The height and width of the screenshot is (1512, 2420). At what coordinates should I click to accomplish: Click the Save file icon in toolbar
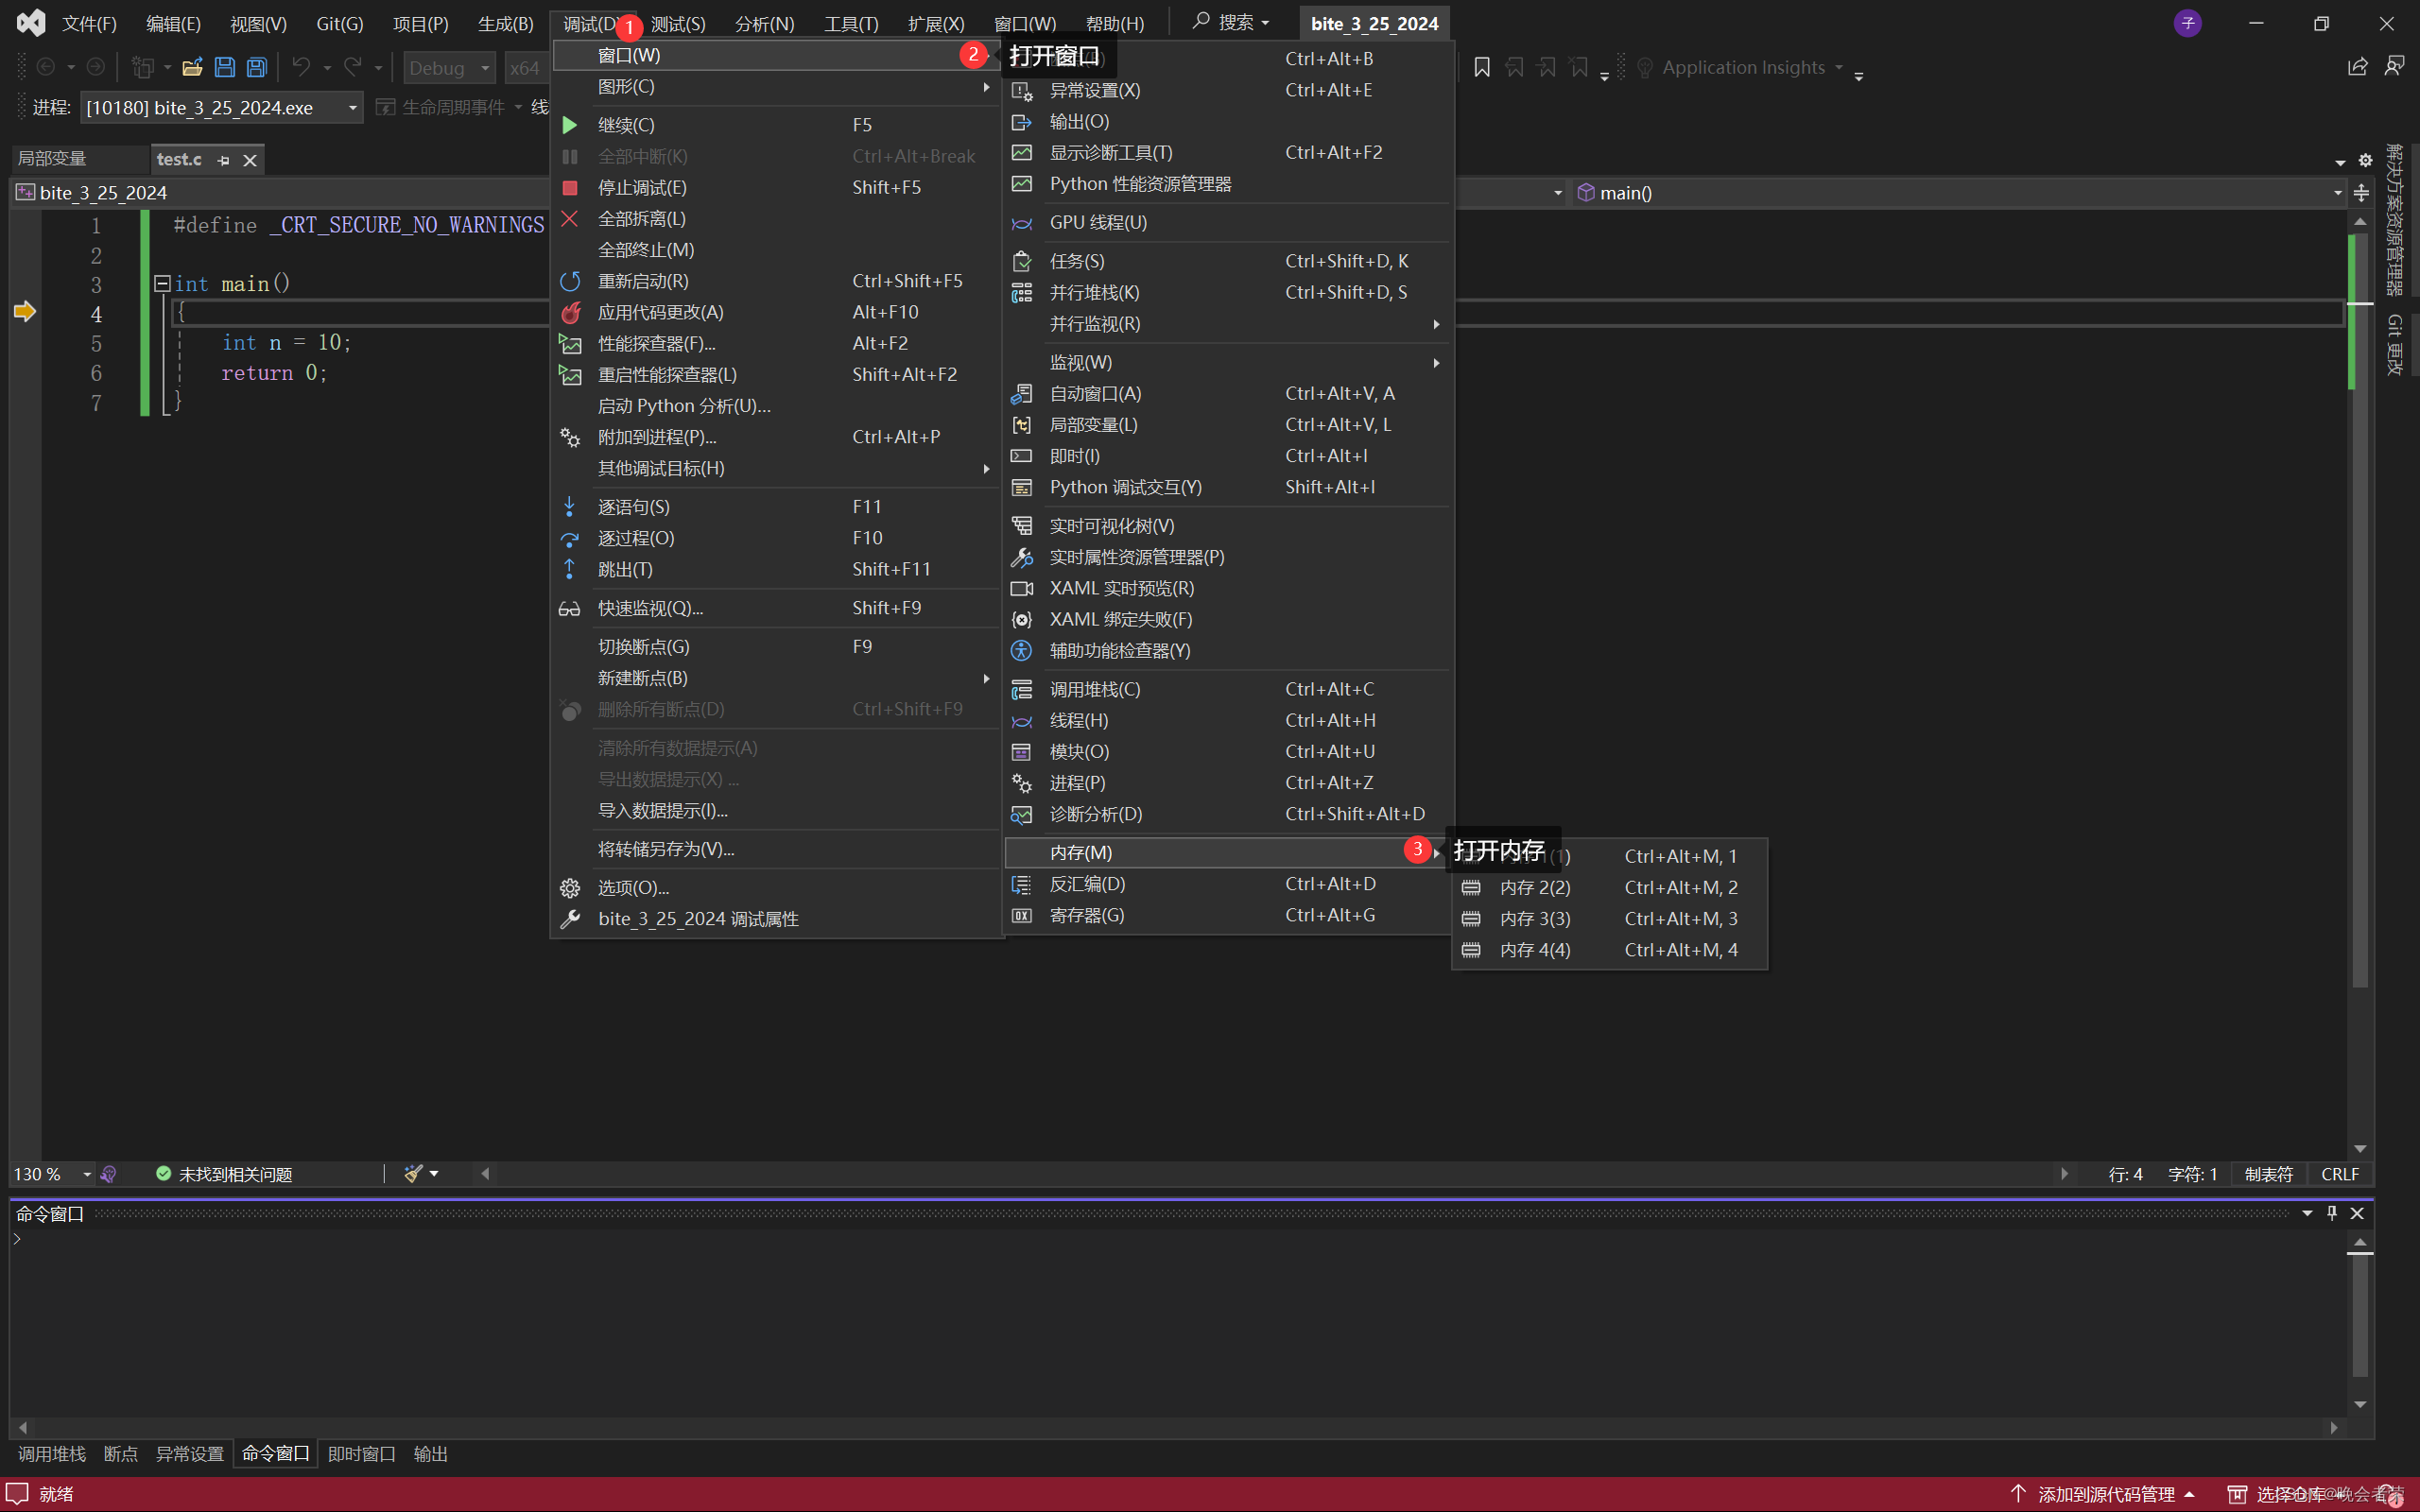[225, 68]
